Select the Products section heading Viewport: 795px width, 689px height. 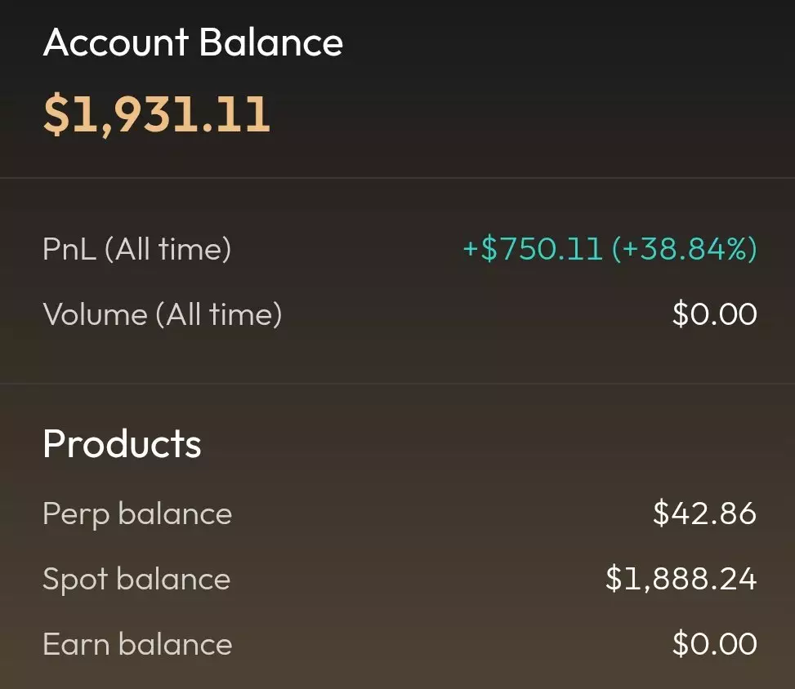click(x=122, y=443)
